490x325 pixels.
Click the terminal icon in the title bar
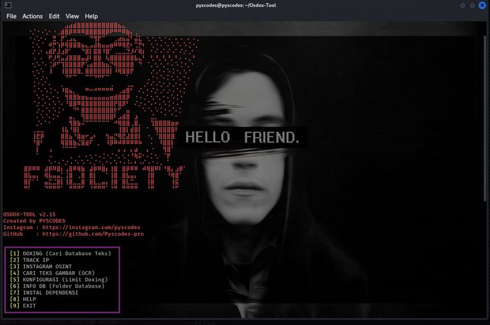[x=8, y=5]
